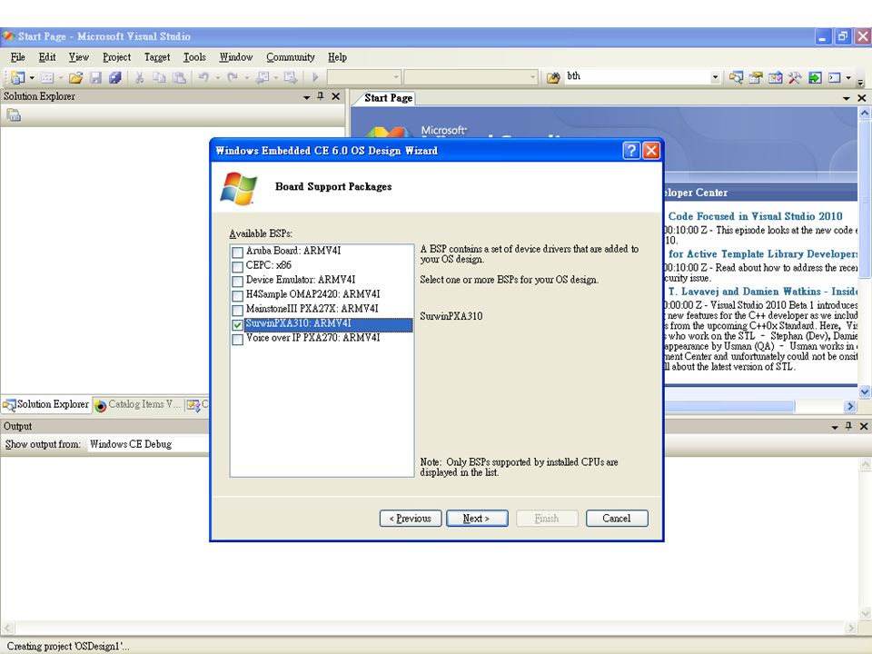
Task: Click the Cut scissors icon
Action: click(x=139, y=77)
